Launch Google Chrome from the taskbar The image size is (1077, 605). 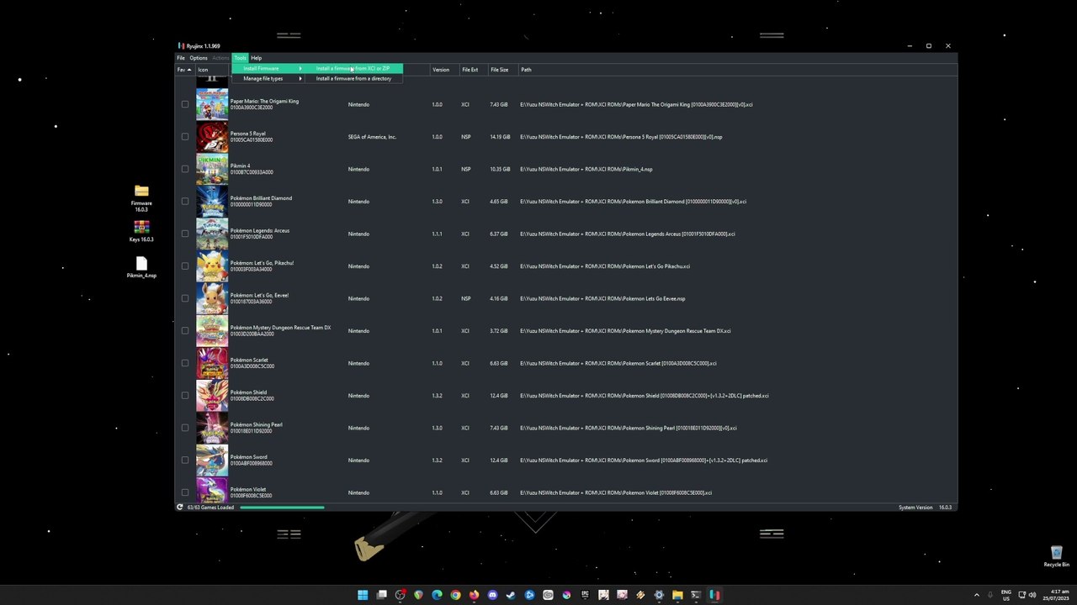click(x=455, y=595)
